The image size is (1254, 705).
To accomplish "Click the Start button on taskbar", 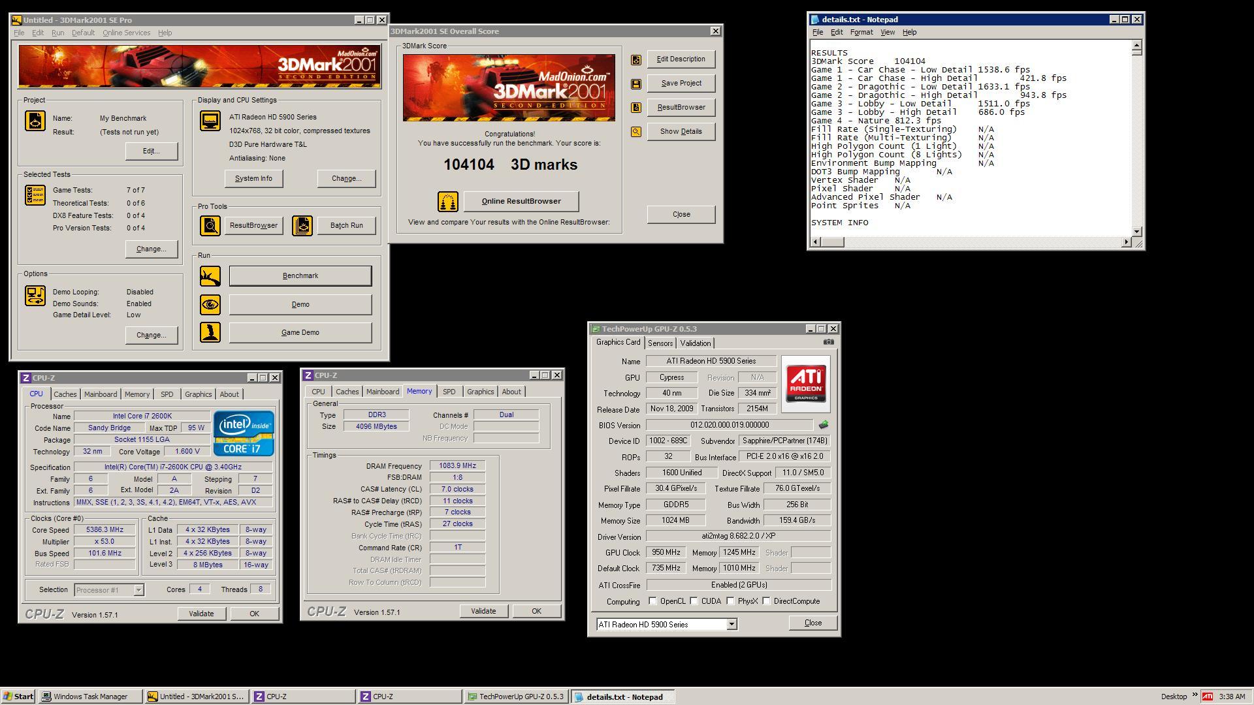I will pos(18,697).
